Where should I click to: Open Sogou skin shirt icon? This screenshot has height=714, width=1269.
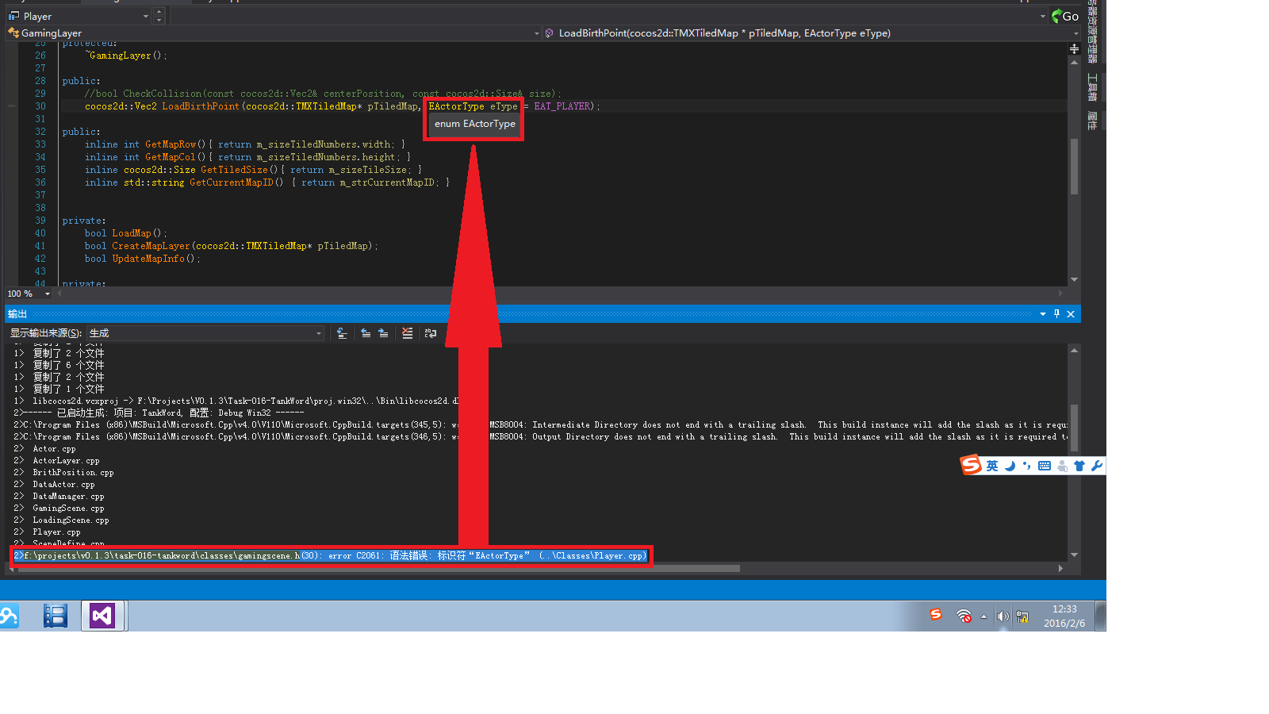[1079, 466]
